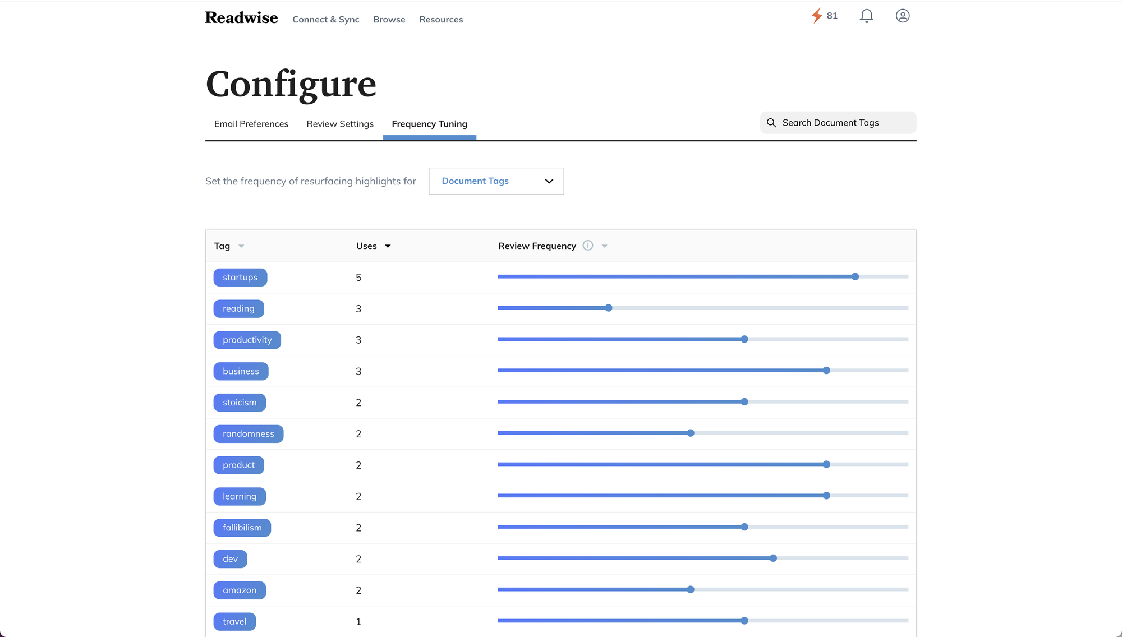Click the magnifier icon in the search box
The image size is (1122, 637).
(x=771, y=123)
